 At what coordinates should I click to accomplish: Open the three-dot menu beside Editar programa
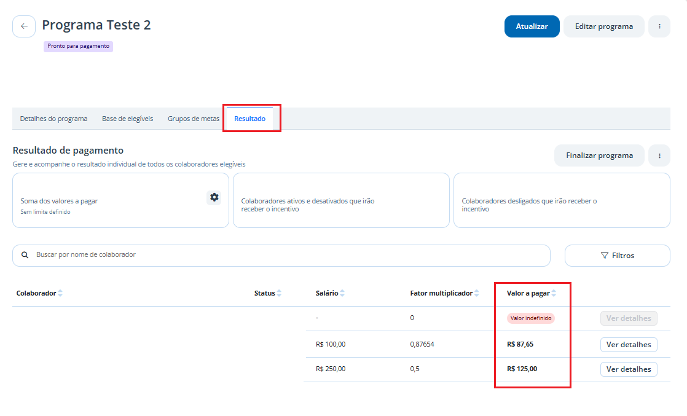pyautogui.click(x=659, y=26)
